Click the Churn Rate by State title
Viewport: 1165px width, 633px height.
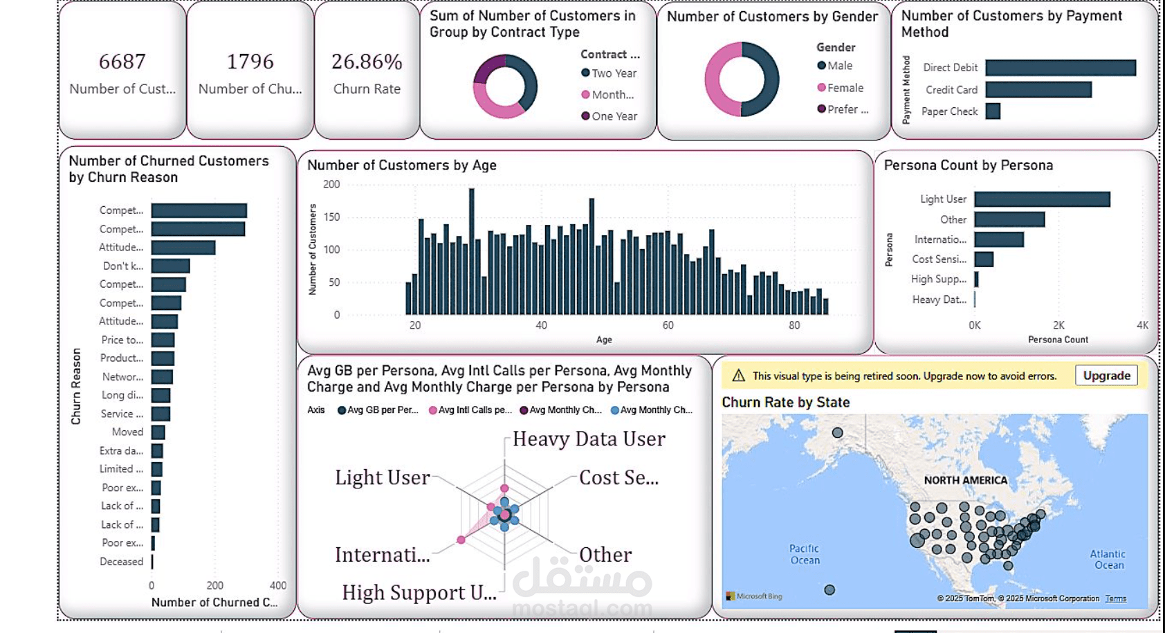point(786,403)
